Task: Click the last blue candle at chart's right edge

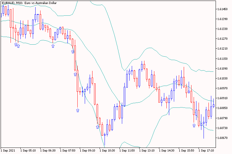Action: [x=213, y=106]
